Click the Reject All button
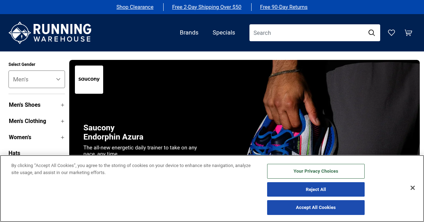 (316, 190)
